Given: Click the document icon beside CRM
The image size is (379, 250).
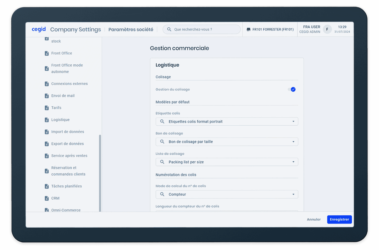Looking at the screenshot, I should (47, 198).
